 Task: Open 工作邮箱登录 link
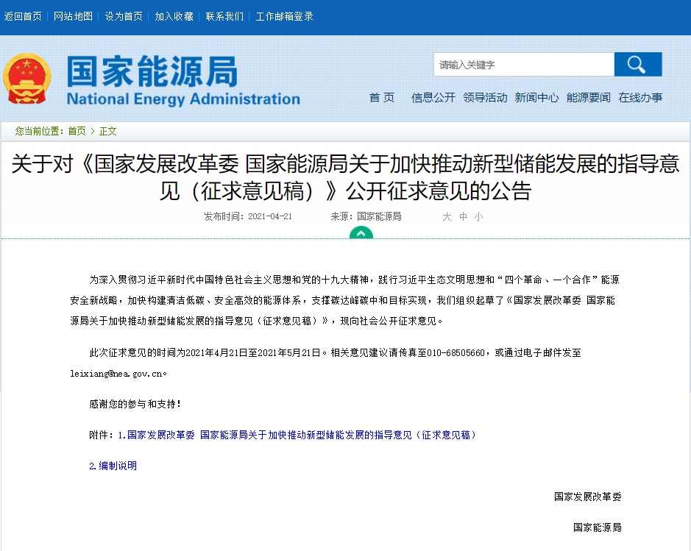(284, 16)
